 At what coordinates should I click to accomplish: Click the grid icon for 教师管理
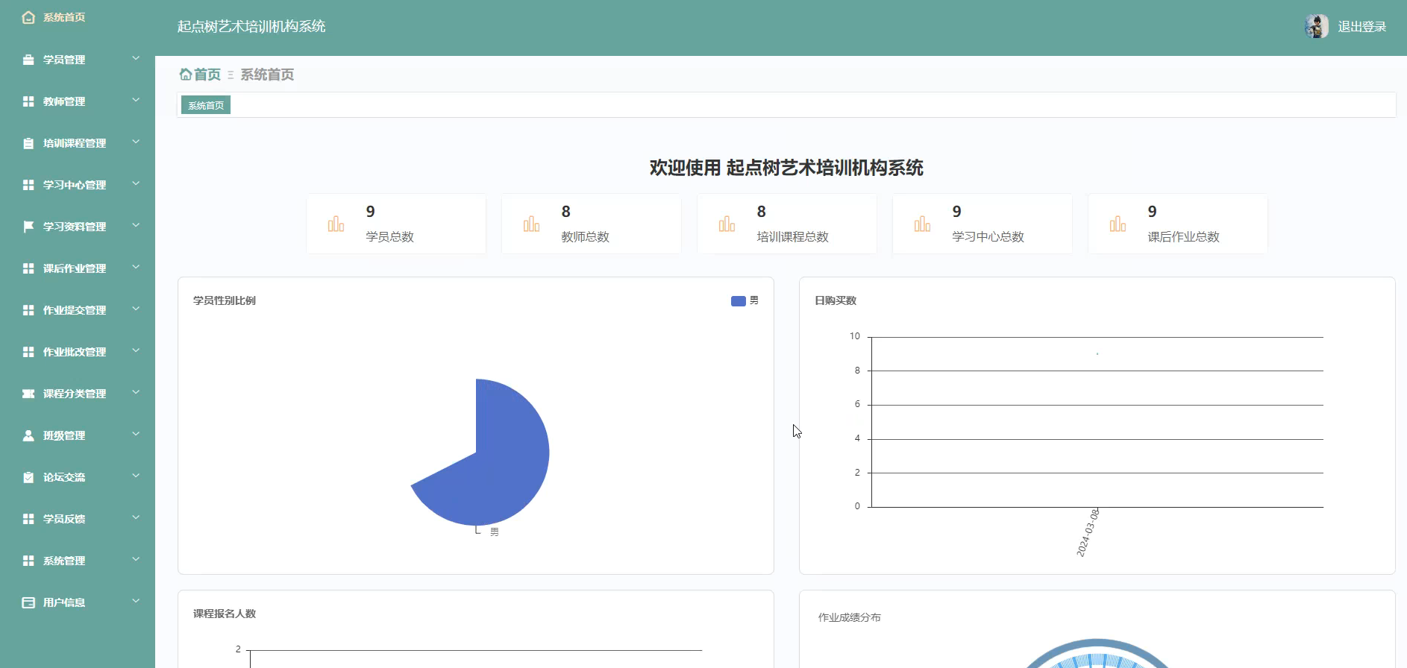[x=28, y=101]
